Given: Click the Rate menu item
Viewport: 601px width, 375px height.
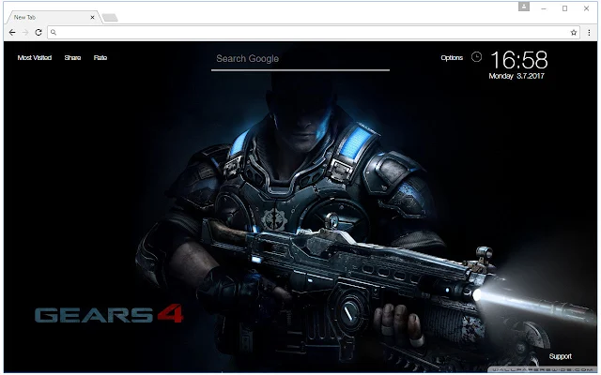Looking at the screenshot, I should [x=100, y=58].
